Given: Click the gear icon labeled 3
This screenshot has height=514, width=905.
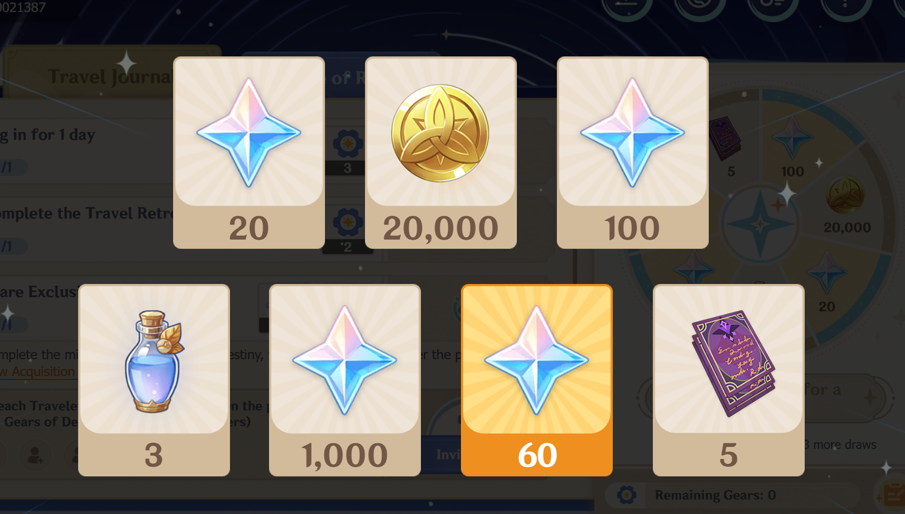Looking at the screenshot, I should [348, 144].
